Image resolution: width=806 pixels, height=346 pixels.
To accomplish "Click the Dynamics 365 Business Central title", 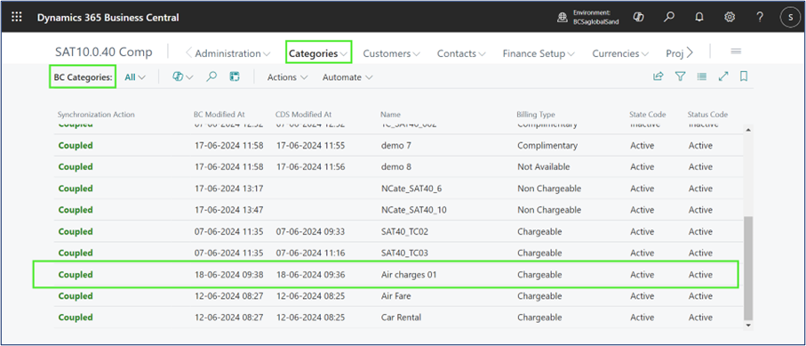I will [108, 18].
